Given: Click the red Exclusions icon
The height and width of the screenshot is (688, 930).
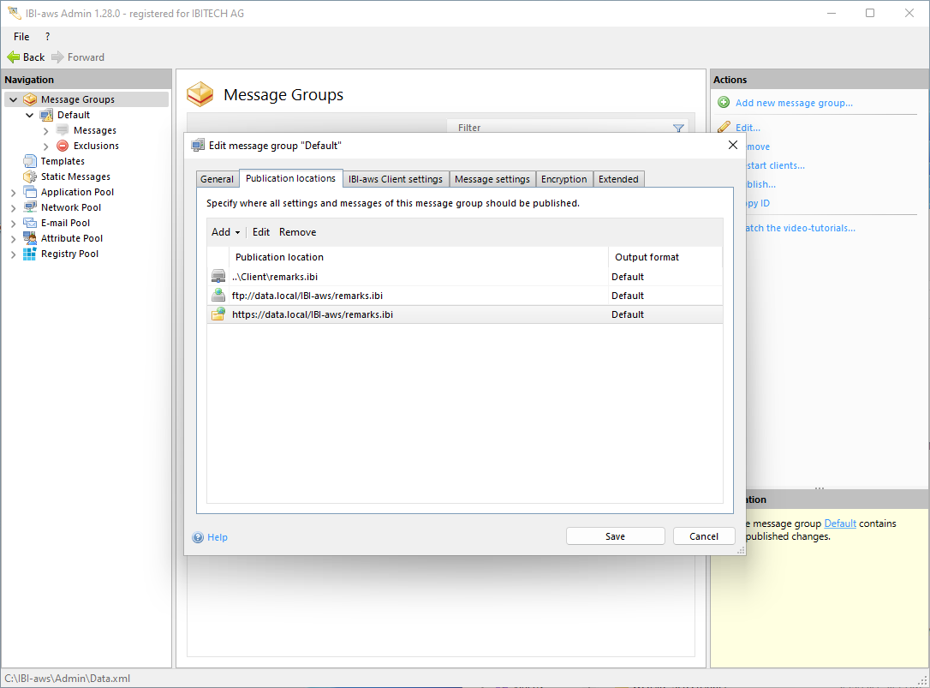Looking at the screenshot, I should pyautogui.click(x=63, y=146).
